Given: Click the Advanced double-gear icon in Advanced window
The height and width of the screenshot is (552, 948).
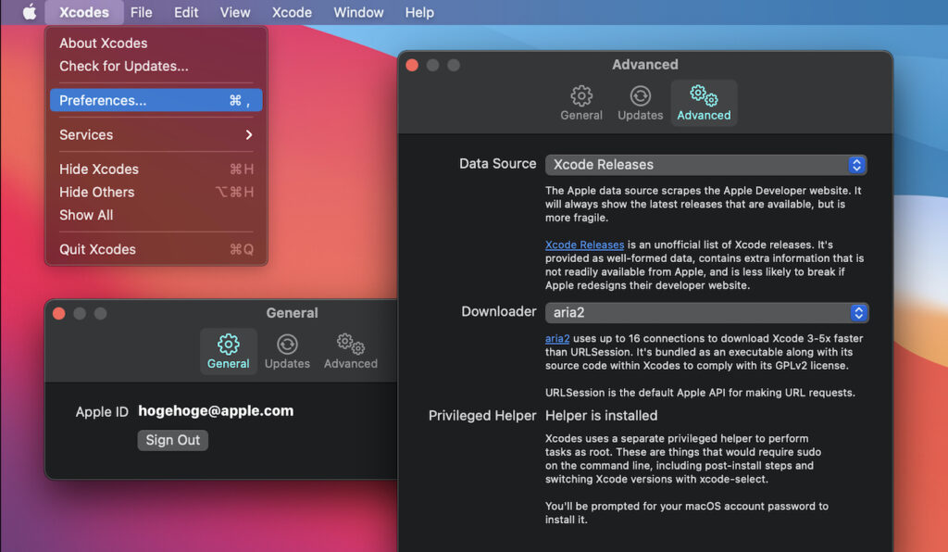Looking at the screenshot, I should click(x=704, y=96).
